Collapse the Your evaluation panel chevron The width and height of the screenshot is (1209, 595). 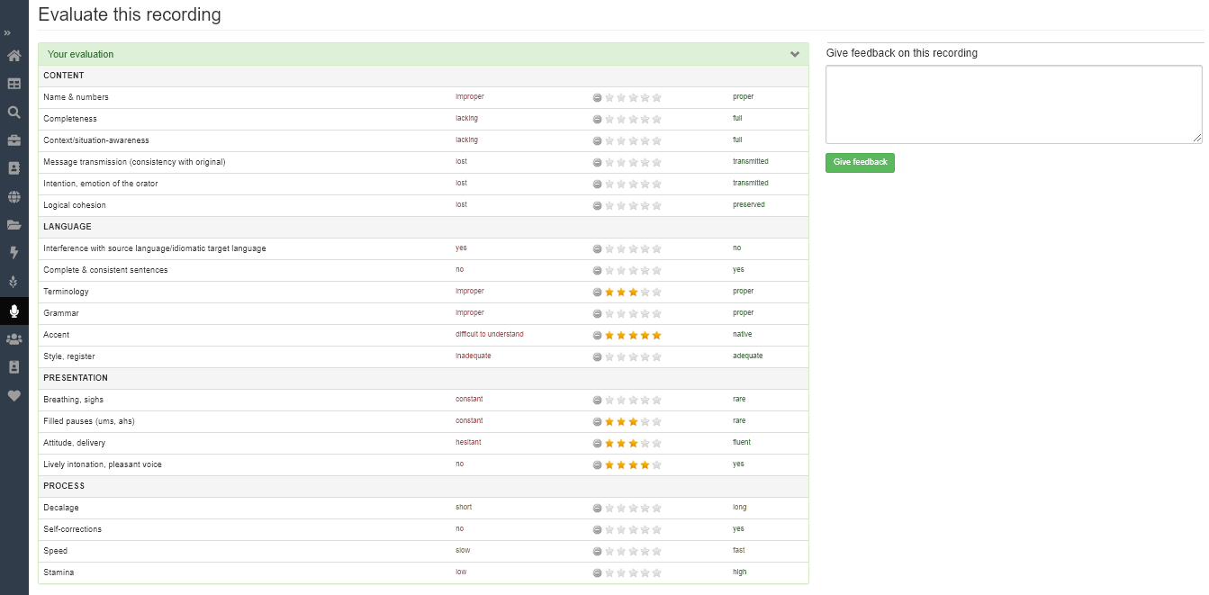click(795, 55)
